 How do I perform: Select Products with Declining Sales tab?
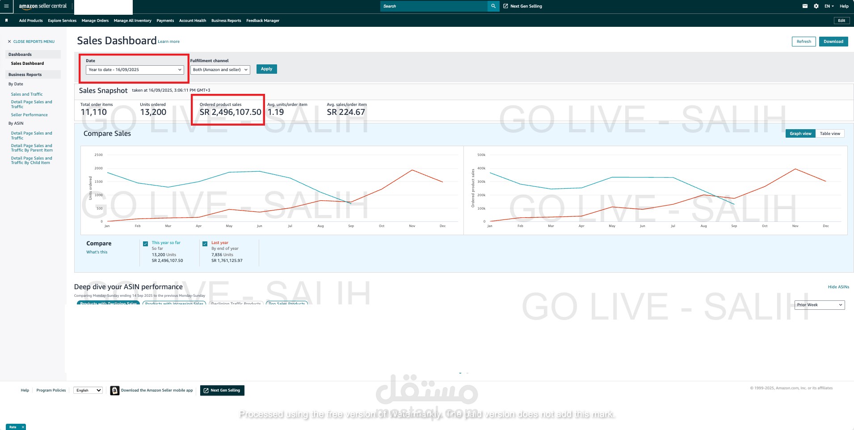point(109,303)
